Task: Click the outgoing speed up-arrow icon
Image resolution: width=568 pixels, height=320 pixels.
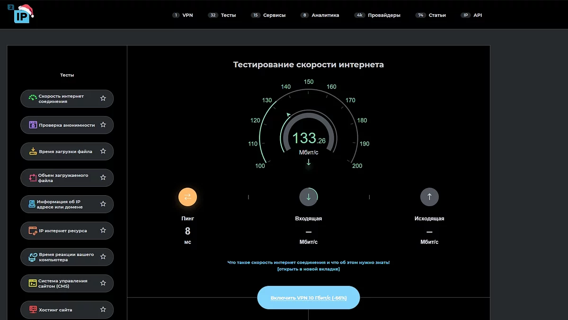Action: [429, 197]
